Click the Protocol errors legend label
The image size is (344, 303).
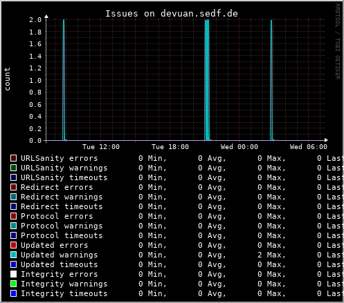point(57,216)
